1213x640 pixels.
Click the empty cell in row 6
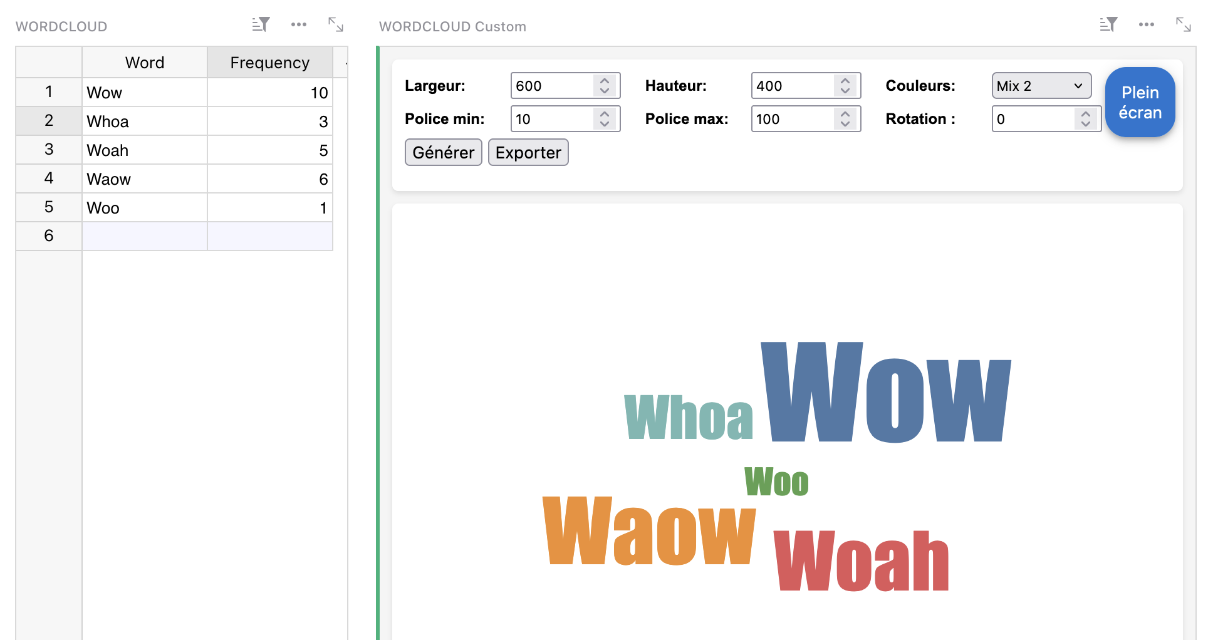point(144,236)
